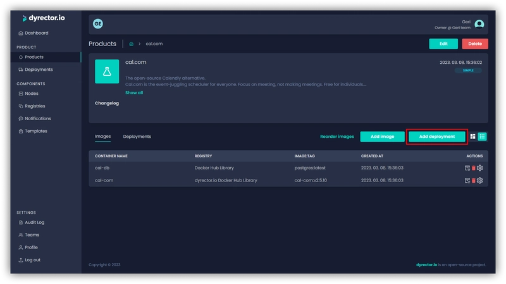506x284 pixels.
Task: Delete the cal-db image via trash icon
Action: (x=473, y=168)
